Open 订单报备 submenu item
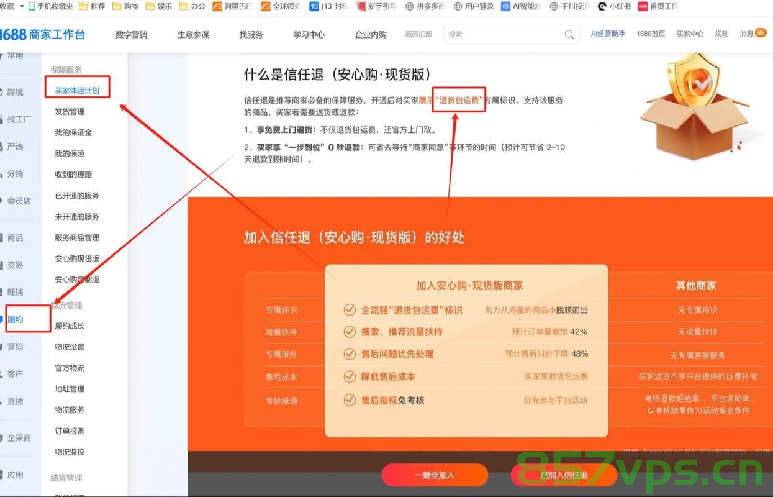773x497 pixels. click(x=70, y=431)
